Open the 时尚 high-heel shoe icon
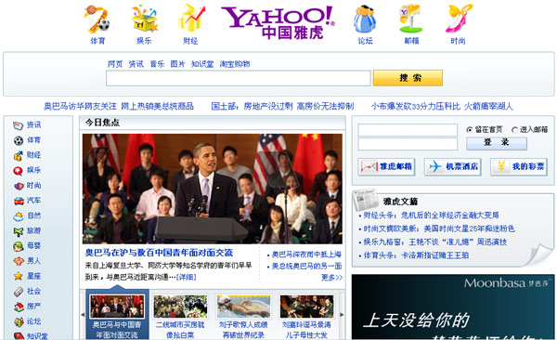The height and width of the screenshot is (340, 557). click(459, 19)
